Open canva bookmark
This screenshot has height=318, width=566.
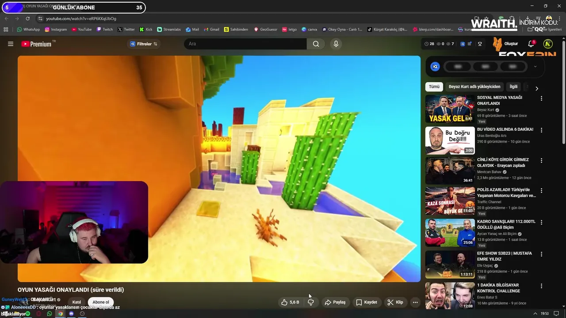(x=309, y=30)
